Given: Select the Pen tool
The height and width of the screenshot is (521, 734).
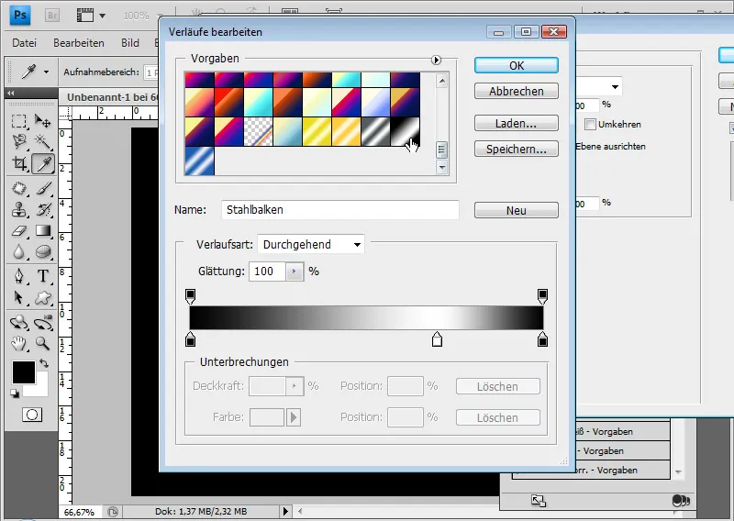Looking at the screenshot, I should click(19, 276).
